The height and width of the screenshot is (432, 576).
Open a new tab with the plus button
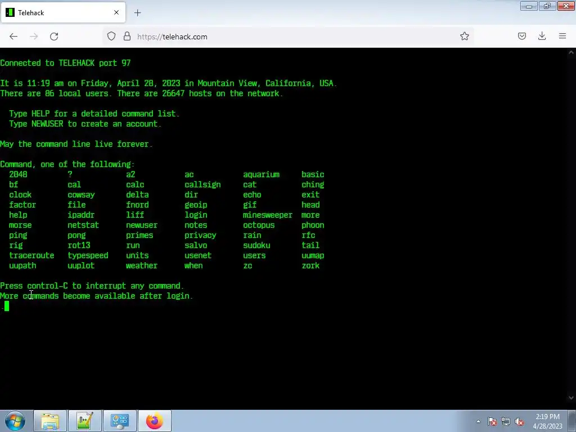pos(137,13)
